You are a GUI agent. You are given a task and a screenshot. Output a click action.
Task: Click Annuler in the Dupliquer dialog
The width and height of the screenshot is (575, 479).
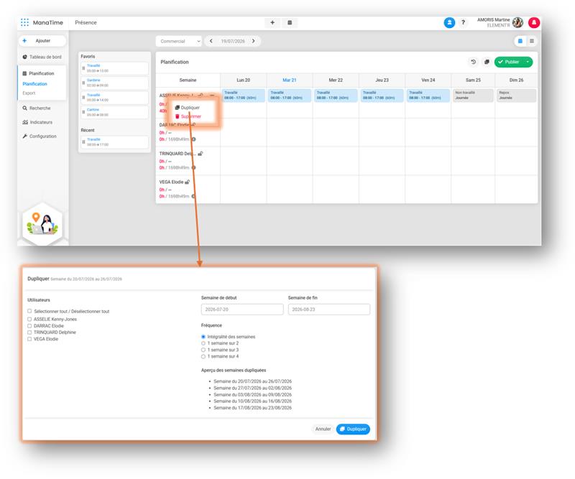tap(323, 429)
